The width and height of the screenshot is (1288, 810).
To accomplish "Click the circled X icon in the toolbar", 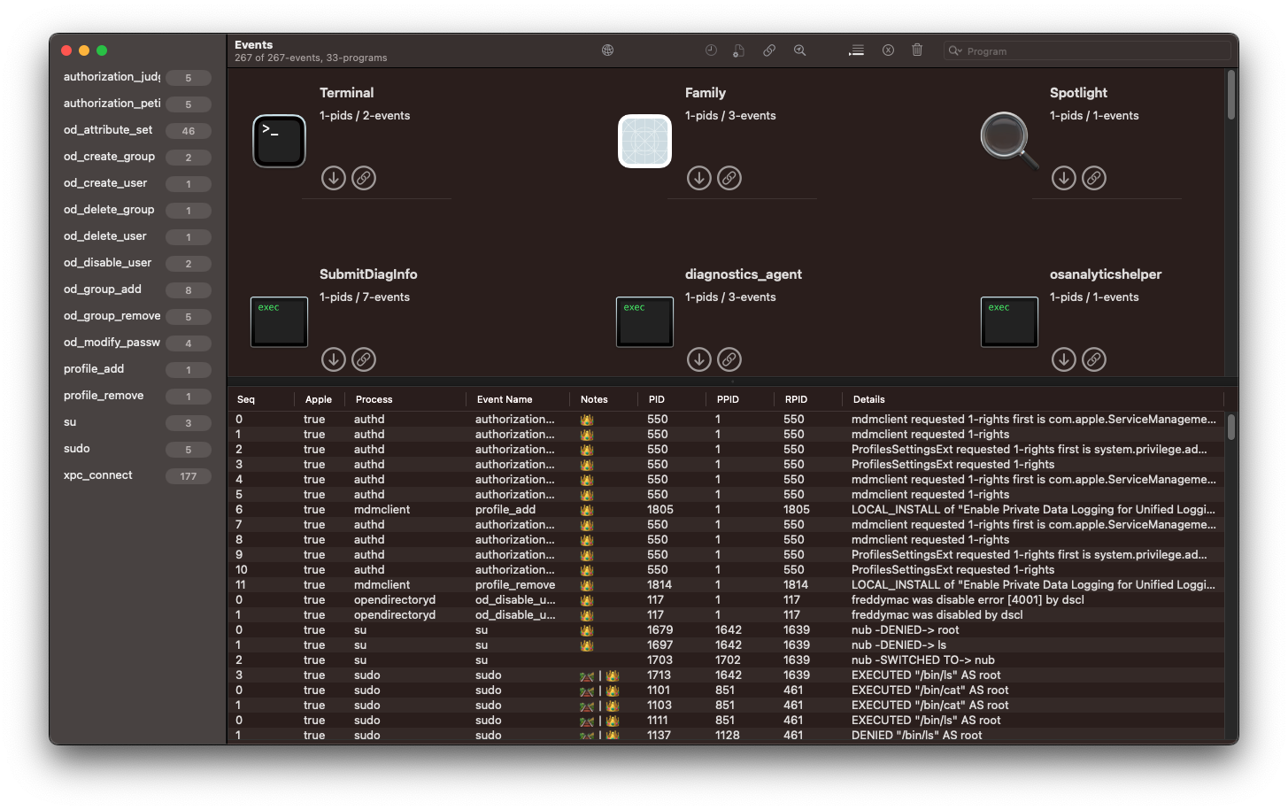I will click(888, 50).
